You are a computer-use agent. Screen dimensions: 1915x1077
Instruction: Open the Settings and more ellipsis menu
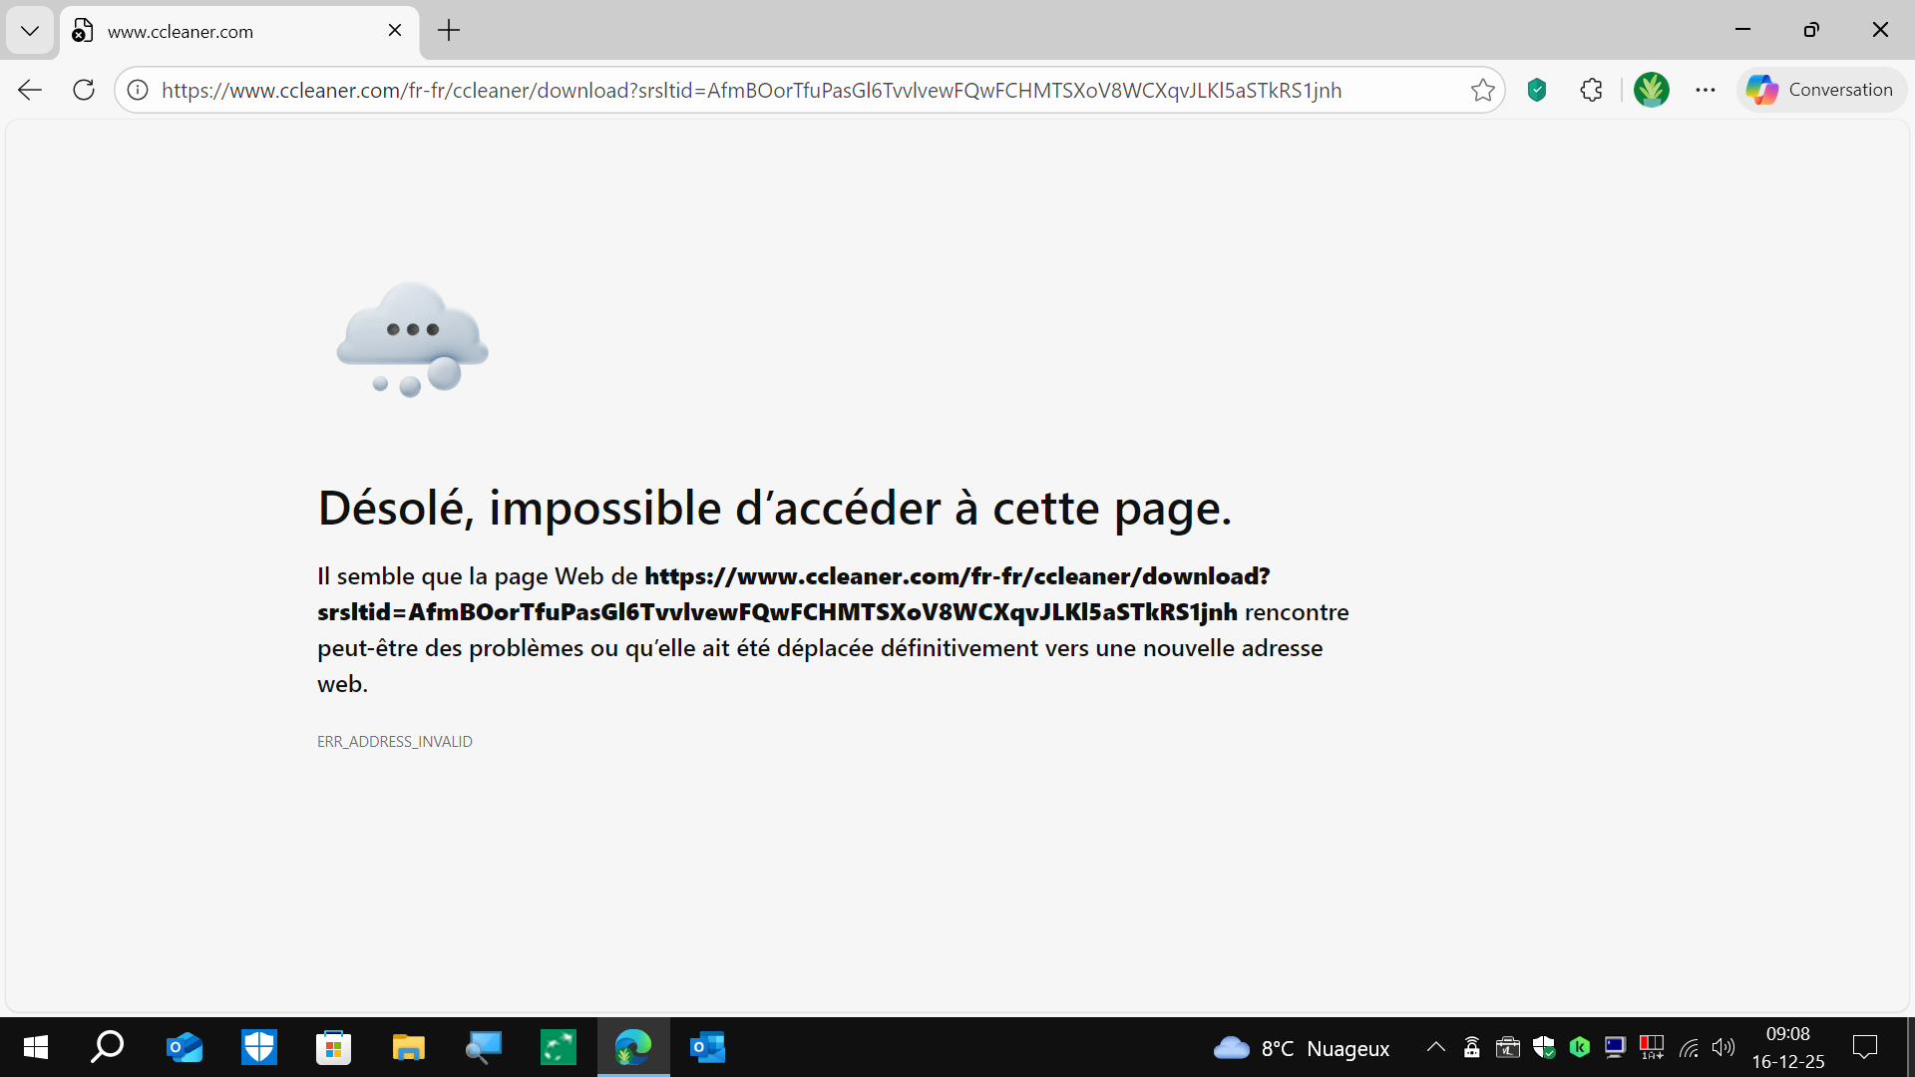(1706, 90)
